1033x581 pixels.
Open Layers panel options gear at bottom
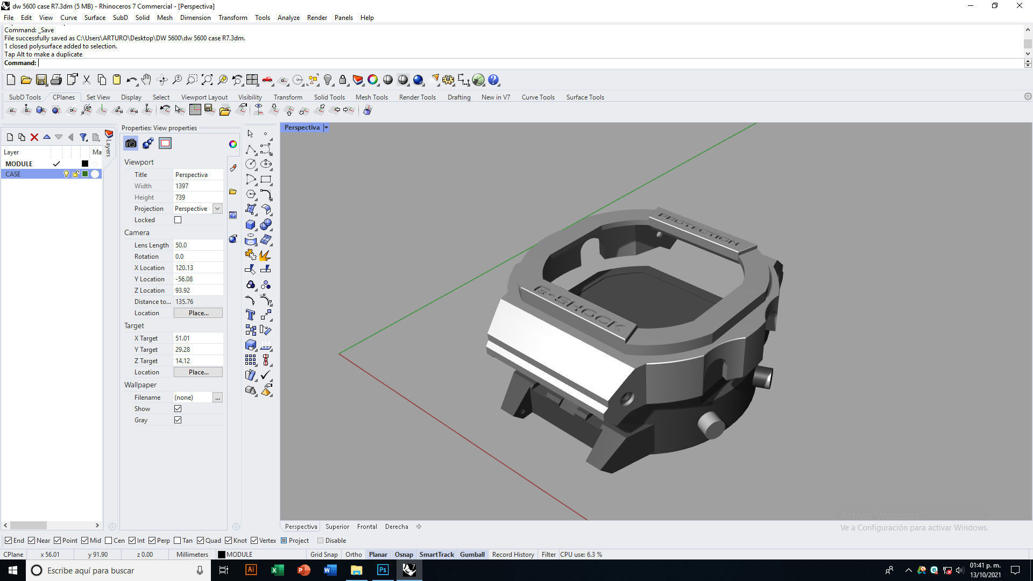[112, 527]
